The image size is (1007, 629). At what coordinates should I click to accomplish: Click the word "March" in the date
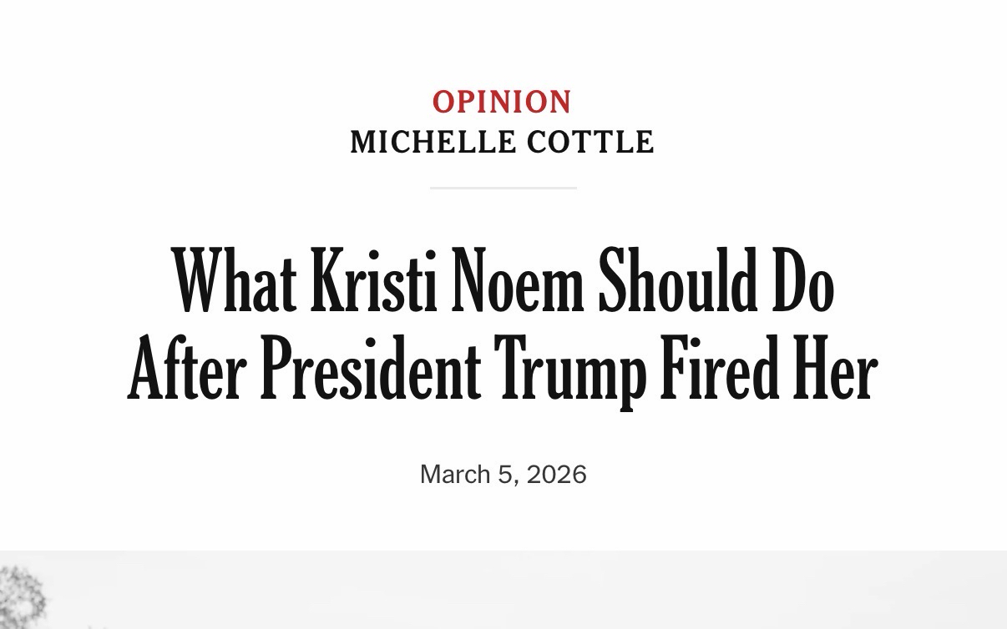click(x=455, y=474)
